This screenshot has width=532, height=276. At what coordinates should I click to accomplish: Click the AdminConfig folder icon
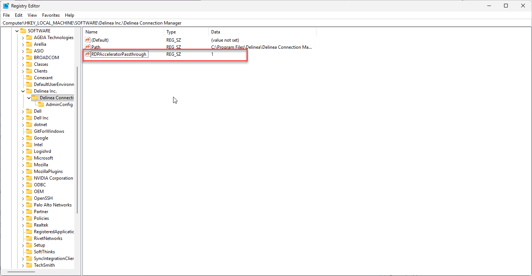[x=41, y=105]
